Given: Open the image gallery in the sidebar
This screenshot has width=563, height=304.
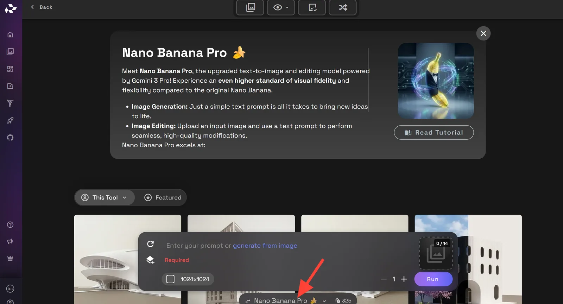Looking at the screenshot, I should (10, 52).
